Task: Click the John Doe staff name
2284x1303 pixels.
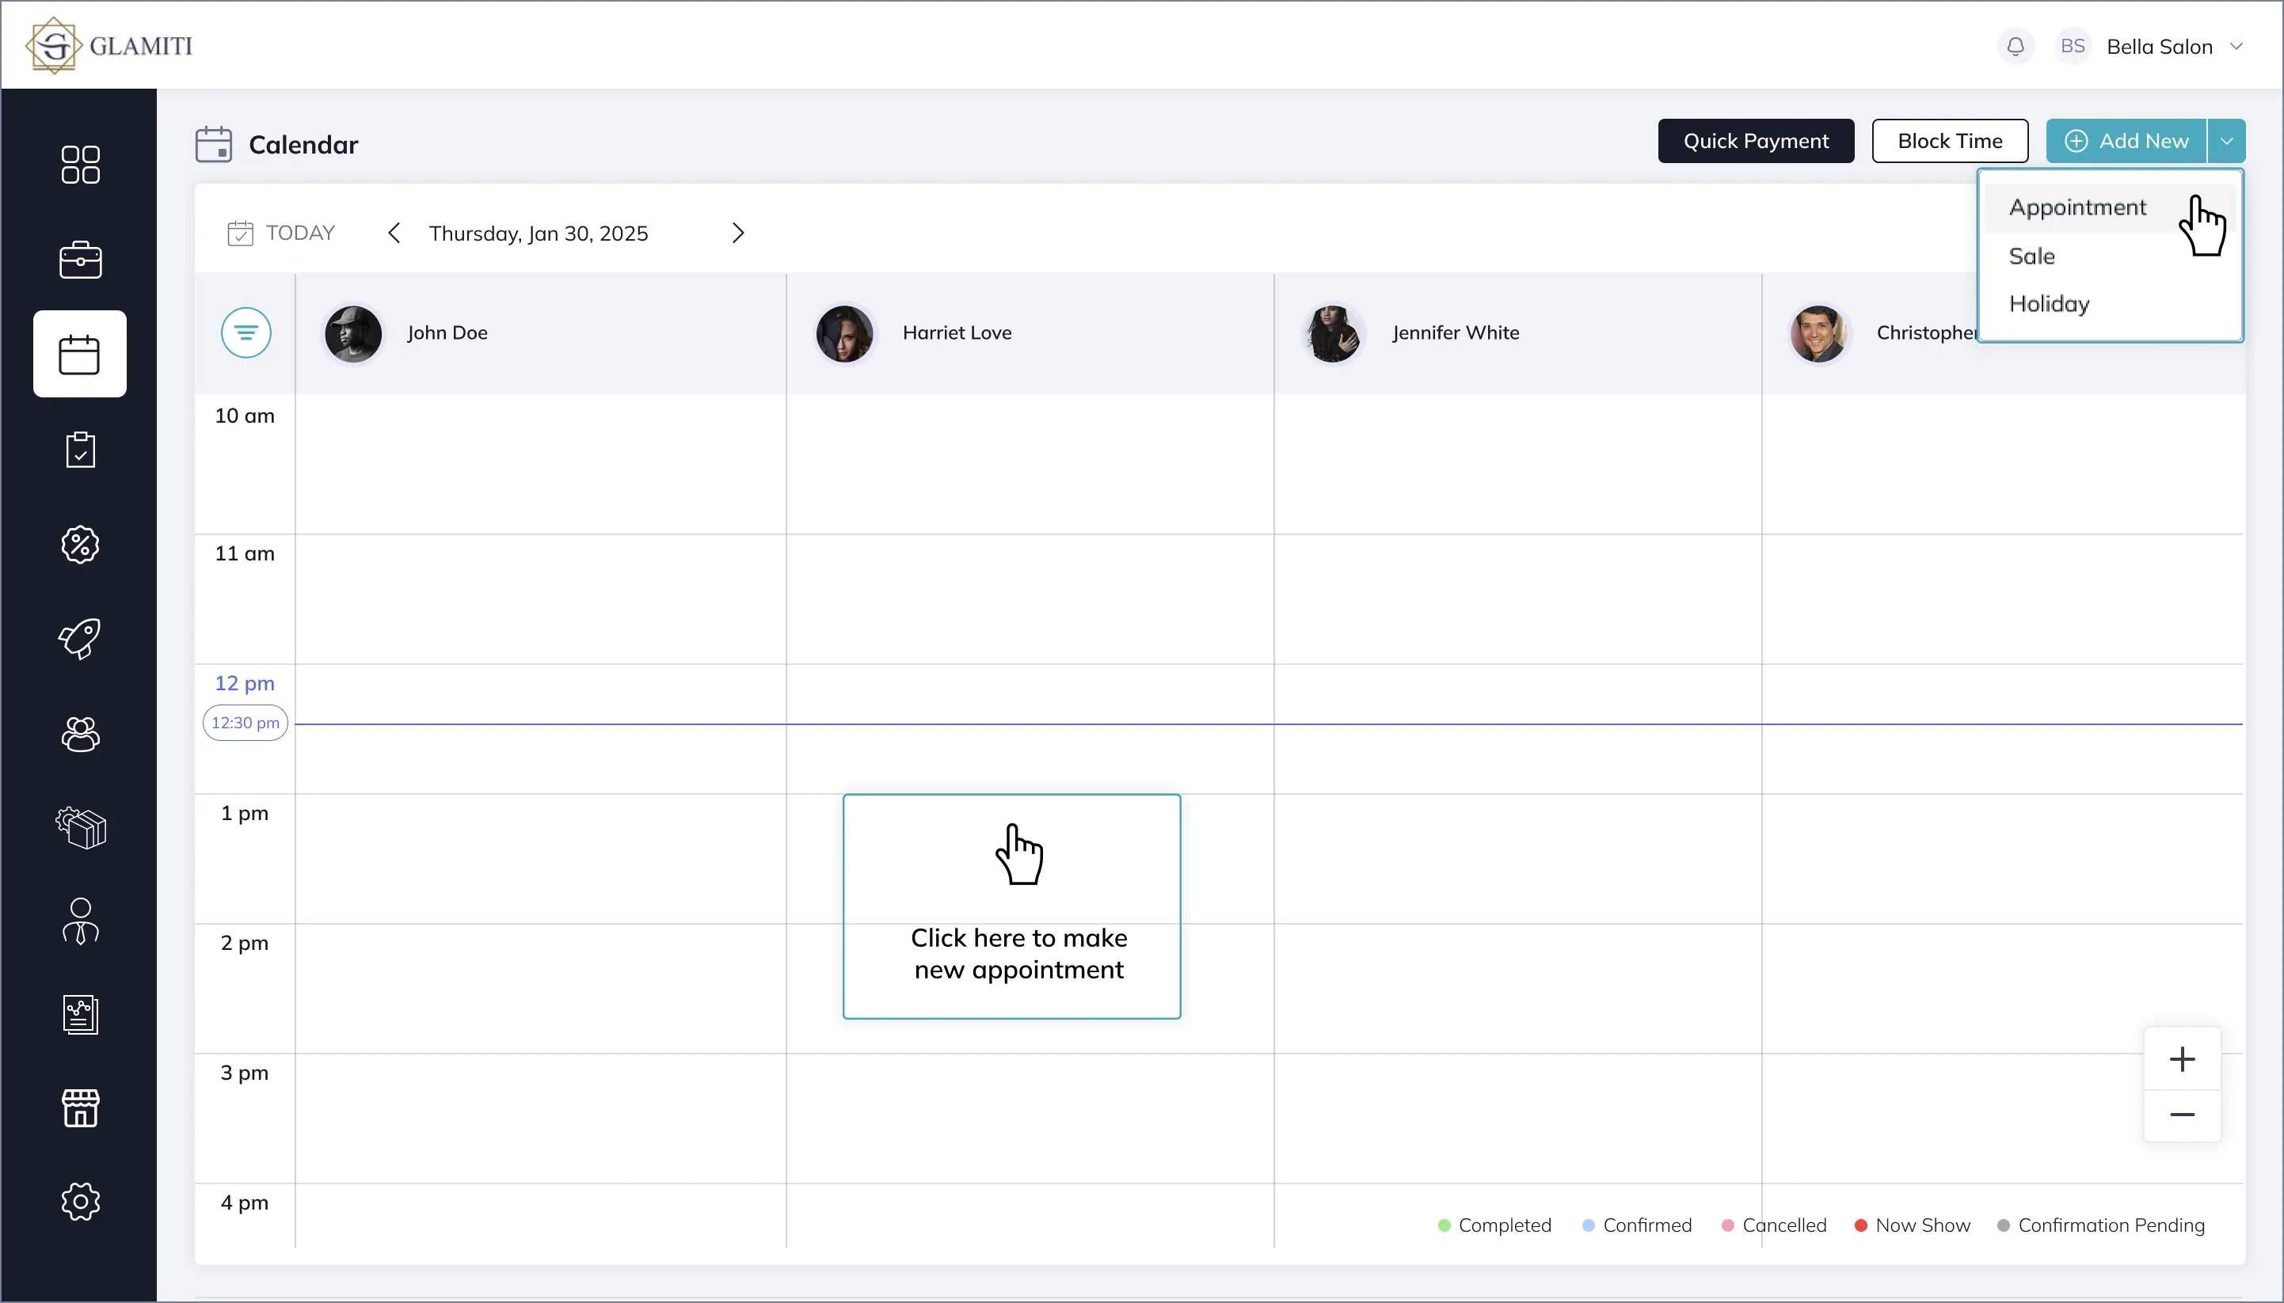Action: pyautogui.click(x=447, y=333)
